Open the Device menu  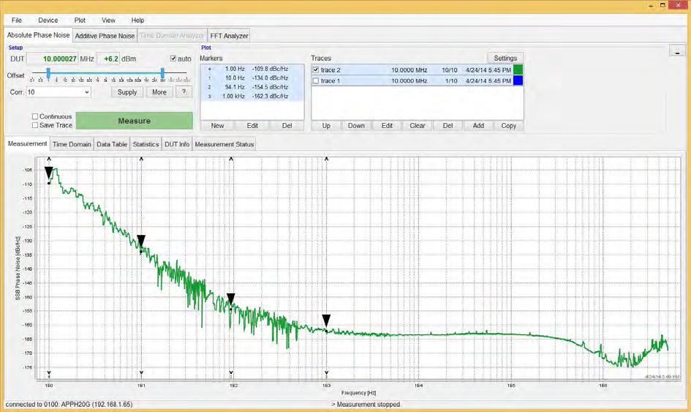pyautogui.click(x=48, y=20)
